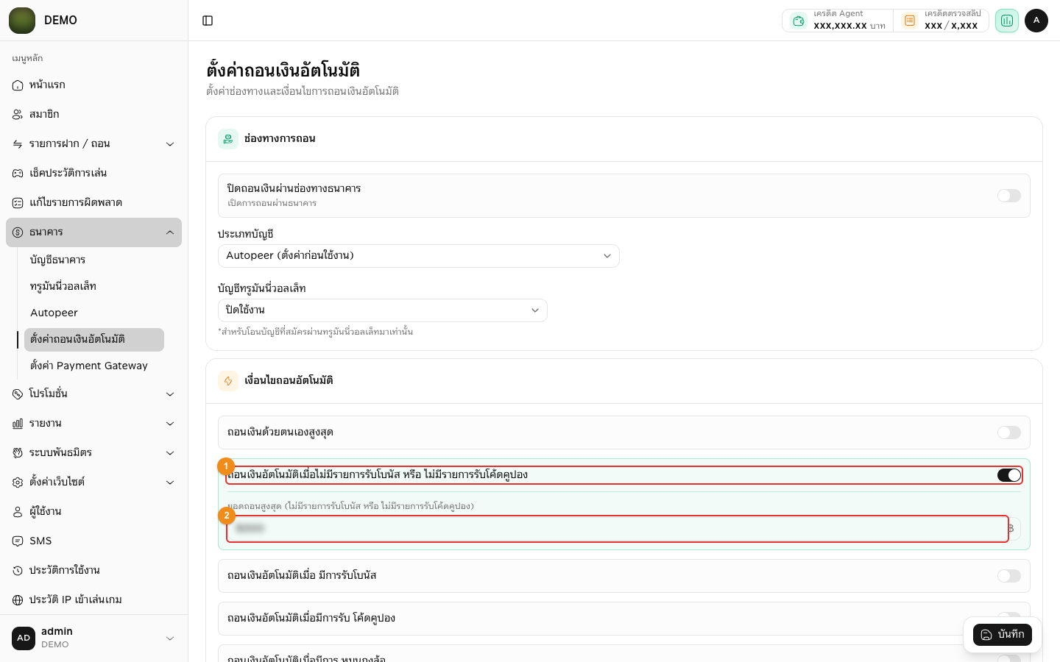Viewport: 1060px width, 662px height.
Task: Click the history clock icon beside ประวัติการใช้งาน
Action: click(x=18, y=571)
